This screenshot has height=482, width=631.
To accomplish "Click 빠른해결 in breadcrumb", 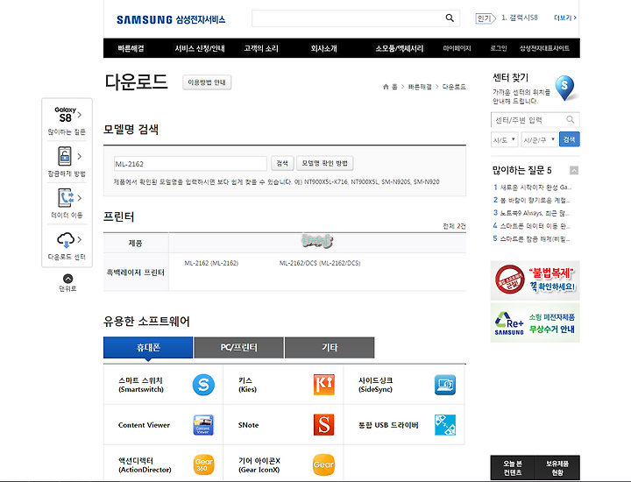I will pos(420,87).
